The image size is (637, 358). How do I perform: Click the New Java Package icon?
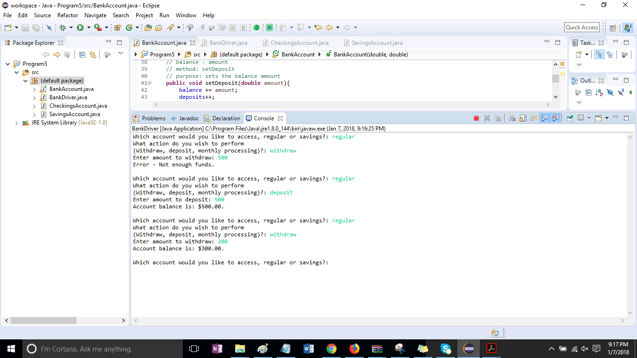(118, 28)
